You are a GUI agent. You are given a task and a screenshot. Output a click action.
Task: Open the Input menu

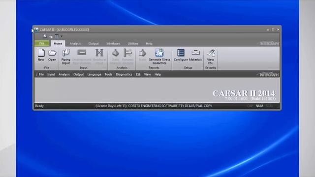click(x=51, y=74)
